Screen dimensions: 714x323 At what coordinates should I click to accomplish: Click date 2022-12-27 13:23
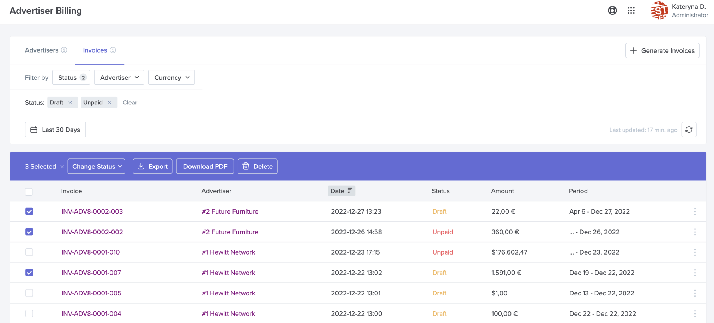tap(356, 211)
